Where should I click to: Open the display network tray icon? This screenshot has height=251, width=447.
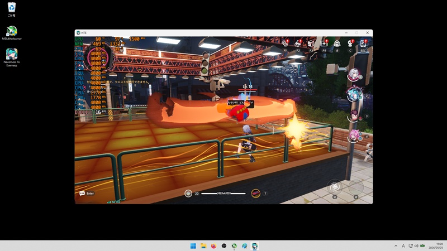click(411, 246)
